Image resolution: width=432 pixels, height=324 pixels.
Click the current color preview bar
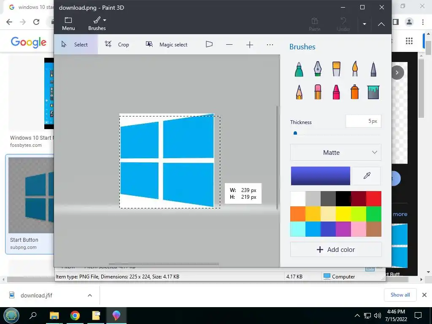pyautogui.click(x=321, y=176)
